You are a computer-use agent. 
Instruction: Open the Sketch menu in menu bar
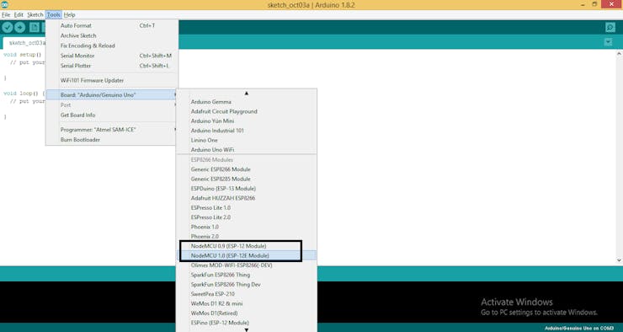pos(35,14)
